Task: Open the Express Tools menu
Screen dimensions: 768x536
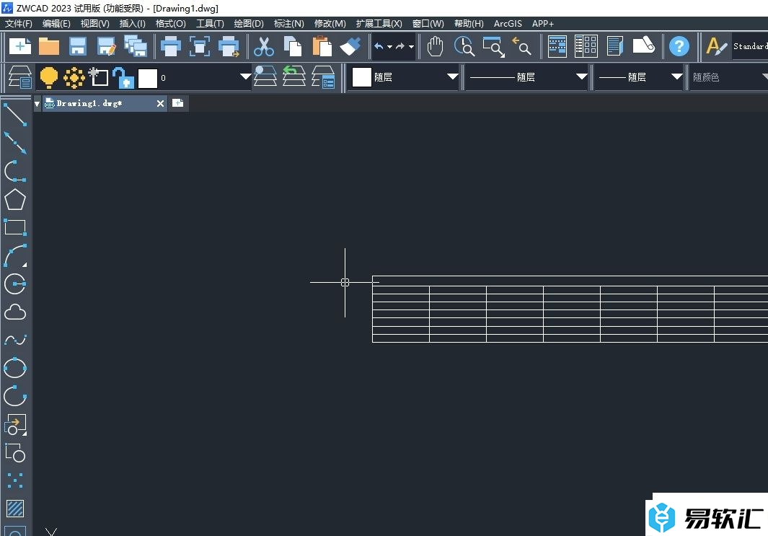Action: point(379,24)
